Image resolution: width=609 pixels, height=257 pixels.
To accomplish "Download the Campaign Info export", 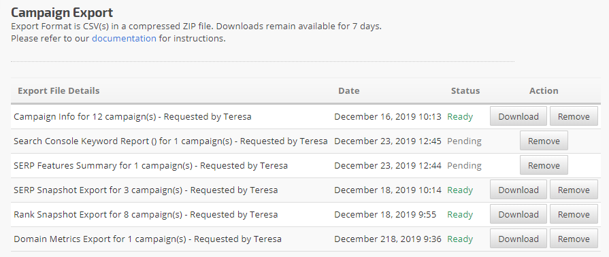I will (x=518, y=116).
